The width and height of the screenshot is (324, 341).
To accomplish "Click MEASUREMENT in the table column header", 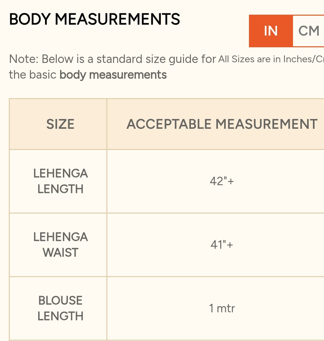I will click(266, 124).
